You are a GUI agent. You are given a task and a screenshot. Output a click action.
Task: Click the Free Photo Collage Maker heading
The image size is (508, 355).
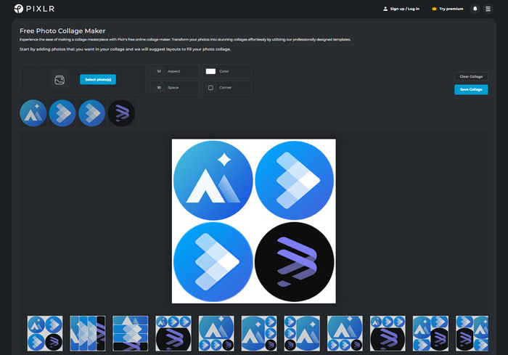(62, 30)
